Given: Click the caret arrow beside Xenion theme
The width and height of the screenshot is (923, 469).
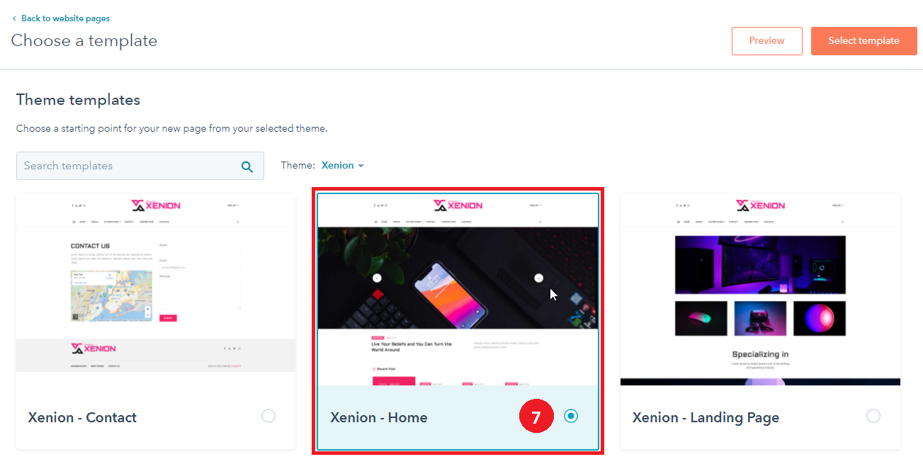Looking at the screenshot, I should coord(361,166).
